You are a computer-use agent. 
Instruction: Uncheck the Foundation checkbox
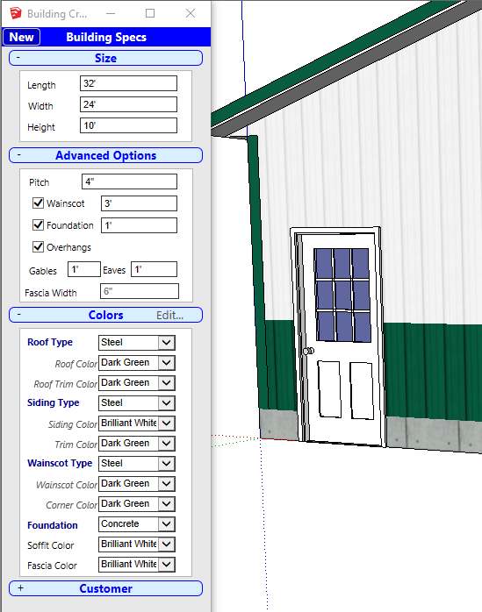click(x=38, y=224)
